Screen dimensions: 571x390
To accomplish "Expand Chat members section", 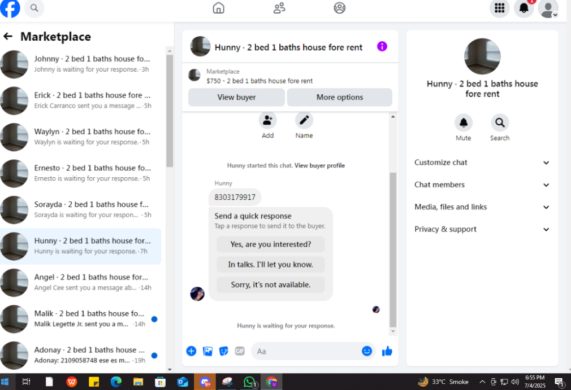I will pyautogui.click(x=482, y=185).
